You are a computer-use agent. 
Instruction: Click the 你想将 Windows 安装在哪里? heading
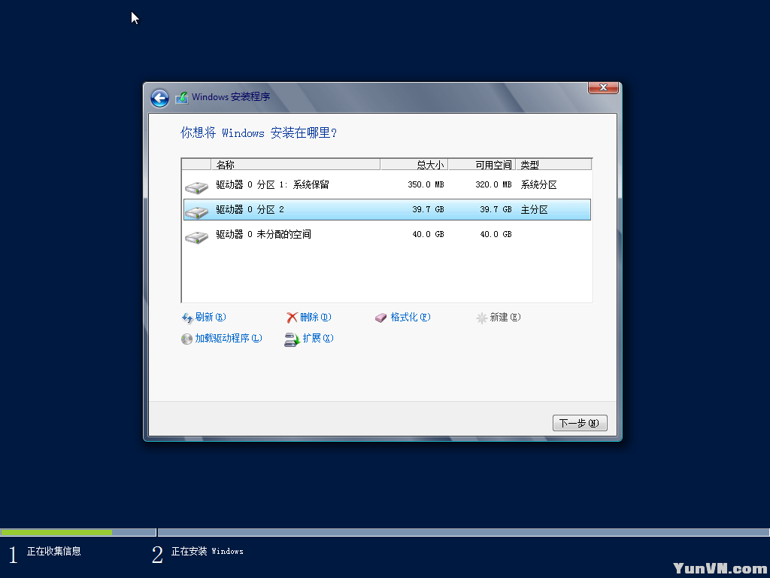259,132
